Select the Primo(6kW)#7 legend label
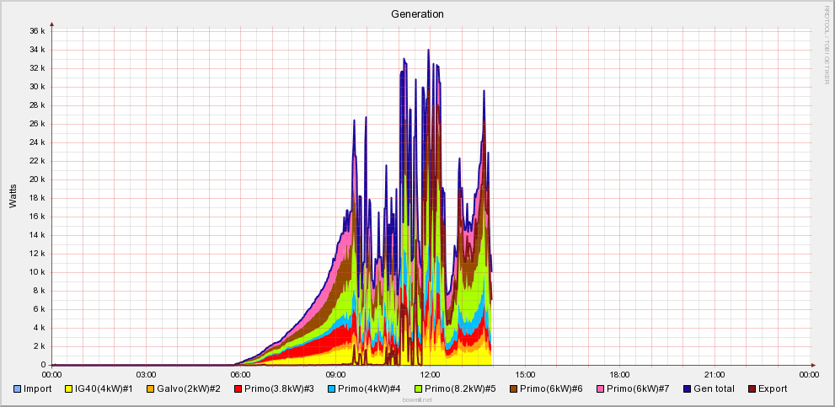 (638, 389)
